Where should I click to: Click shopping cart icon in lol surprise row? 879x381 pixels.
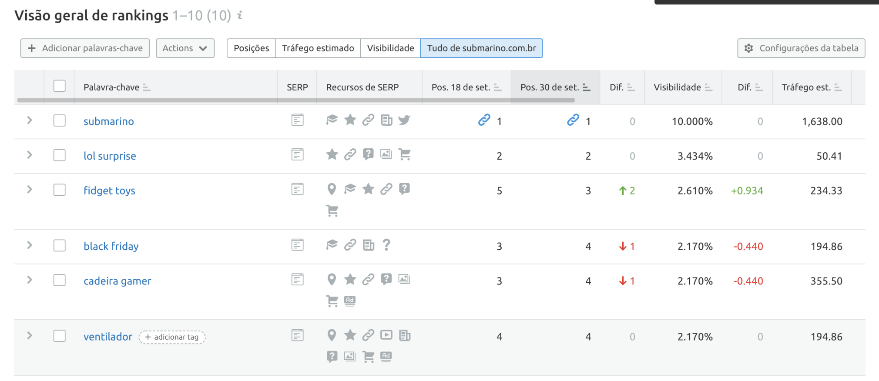[405, 154]
